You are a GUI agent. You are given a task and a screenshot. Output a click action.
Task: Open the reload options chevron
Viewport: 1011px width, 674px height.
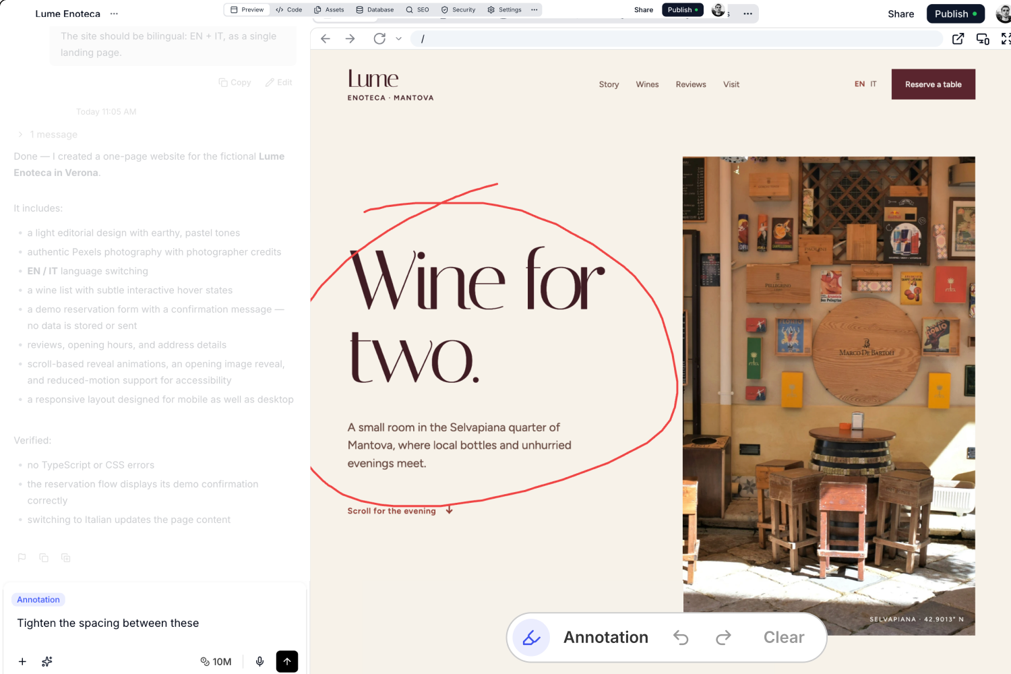(x=398, y=39)
